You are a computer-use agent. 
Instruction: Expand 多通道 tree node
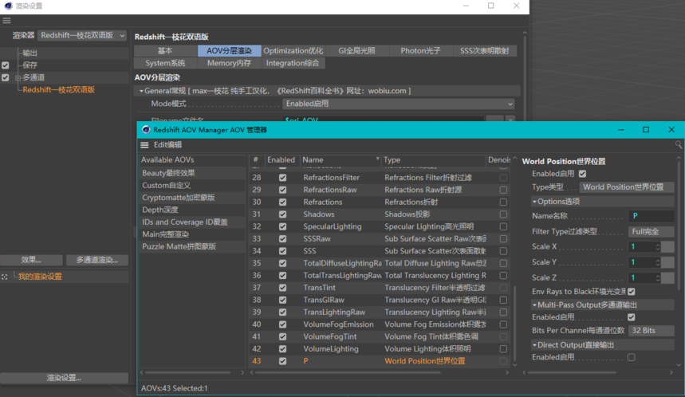click(18, 78)
